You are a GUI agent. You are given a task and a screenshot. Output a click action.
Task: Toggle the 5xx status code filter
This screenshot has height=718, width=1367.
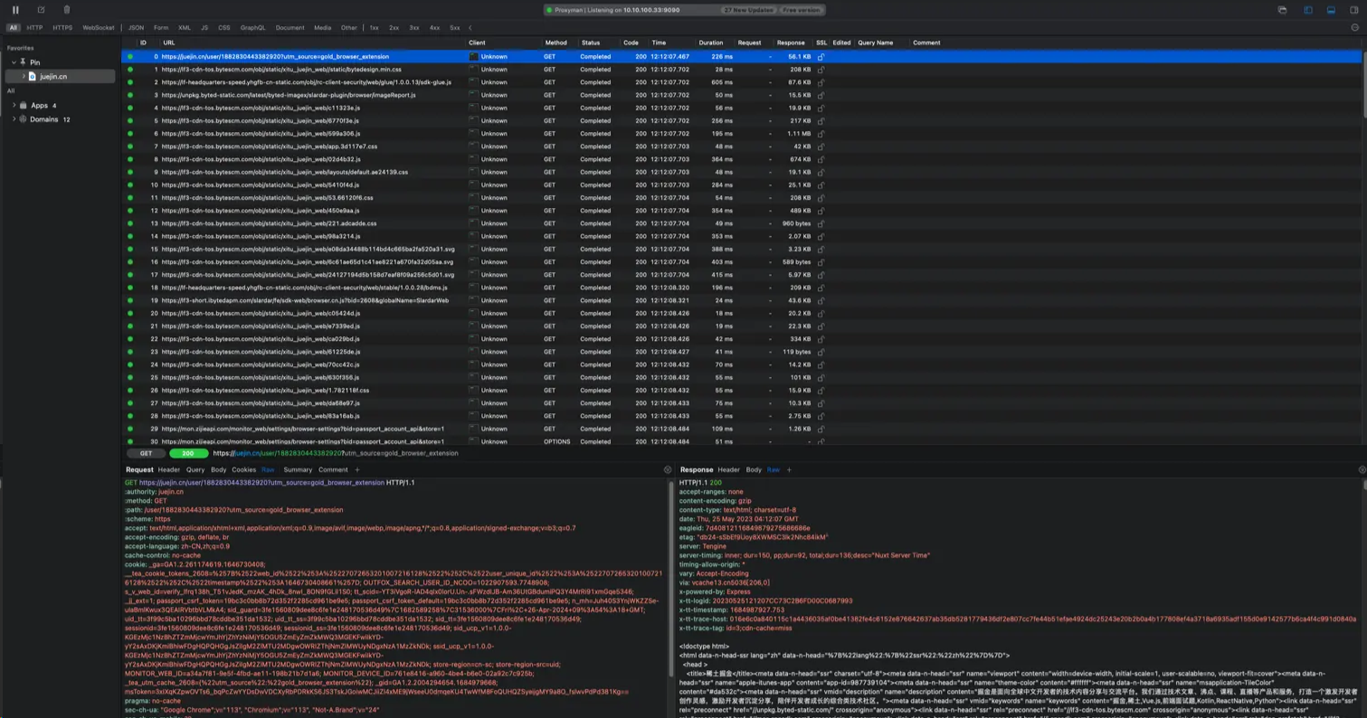455,28
